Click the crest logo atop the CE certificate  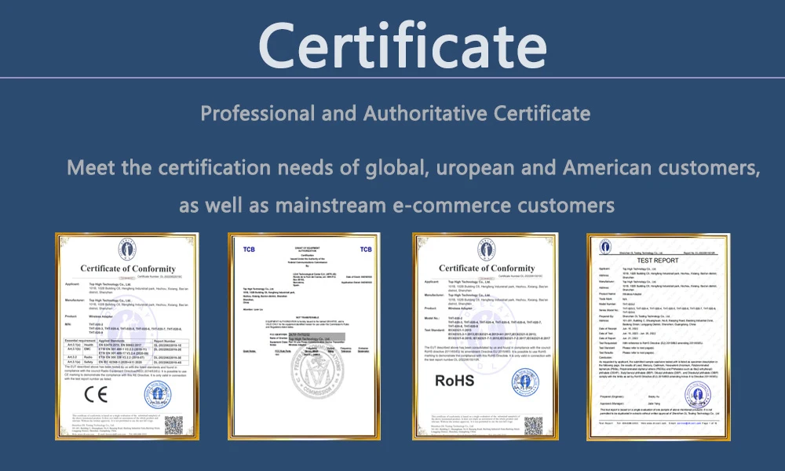[x=126, y=250]
